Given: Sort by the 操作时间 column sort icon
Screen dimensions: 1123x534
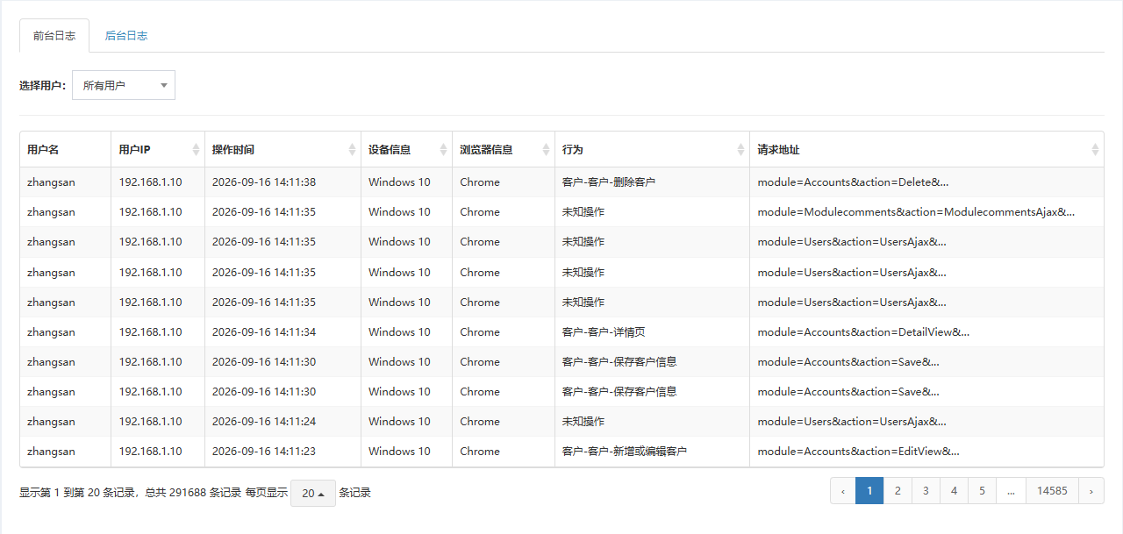Looking at the screenshot, I should [x=353, y=150].
